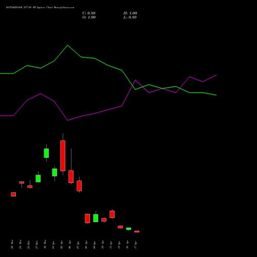Click the peak of the green indicator line

67,45
